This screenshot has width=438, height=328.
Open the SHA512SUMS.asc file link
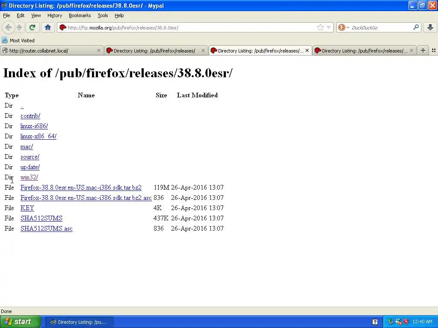coord(46,228)
